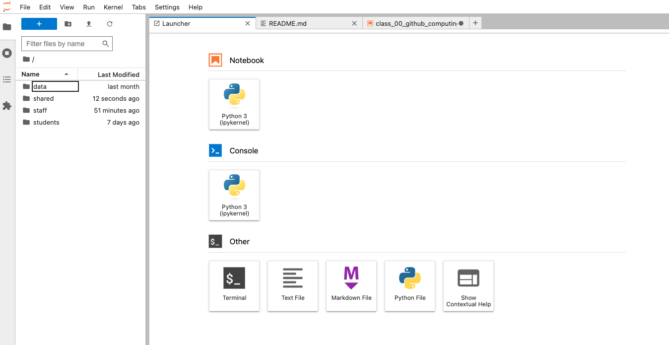
Task: Click the blue New Launcher button
Action: pyautogui.click(x=39, y=24)
